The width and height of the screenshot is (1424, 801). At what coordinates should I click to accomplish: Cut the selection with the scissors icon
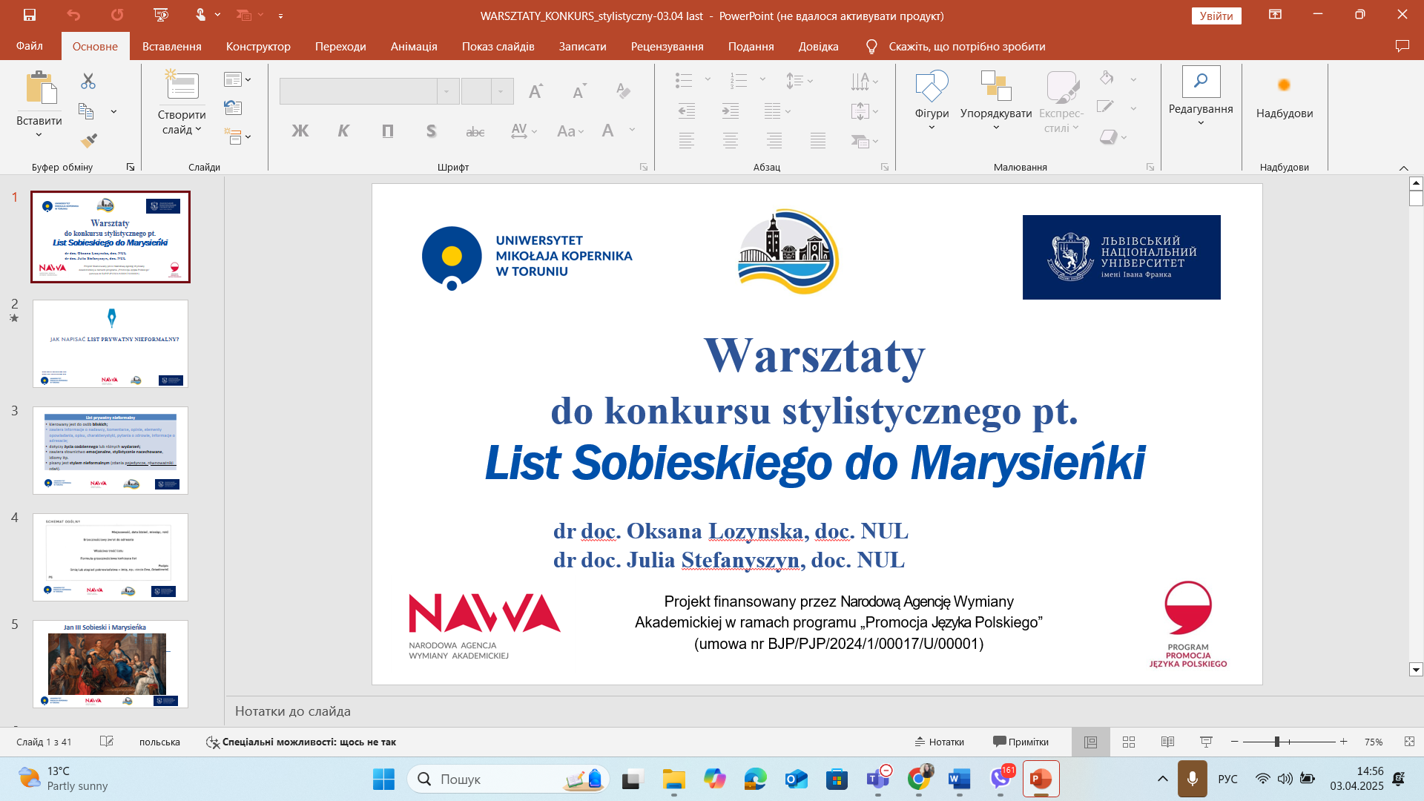(x=88, y=81)
